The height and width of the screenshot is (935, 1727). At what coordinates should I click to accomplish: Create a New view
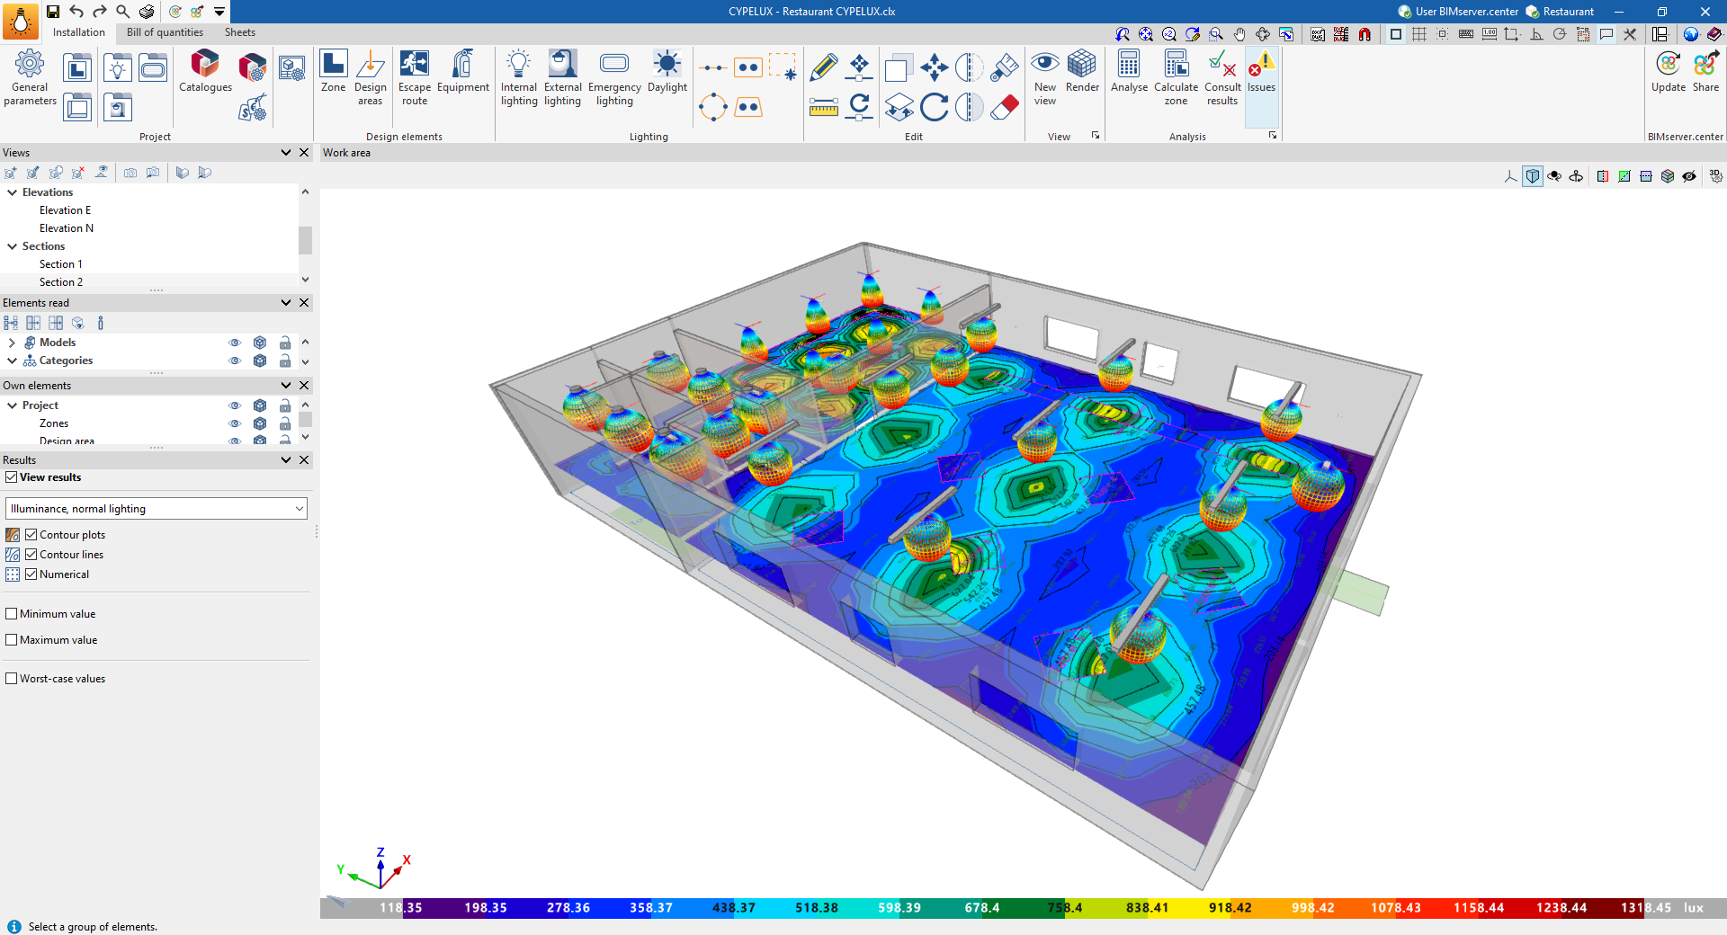[1044, 77]
